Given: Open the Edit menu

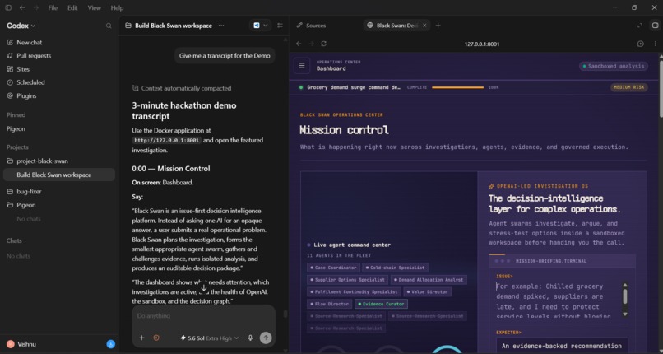Looking at the screenshot, I should 72,7.
